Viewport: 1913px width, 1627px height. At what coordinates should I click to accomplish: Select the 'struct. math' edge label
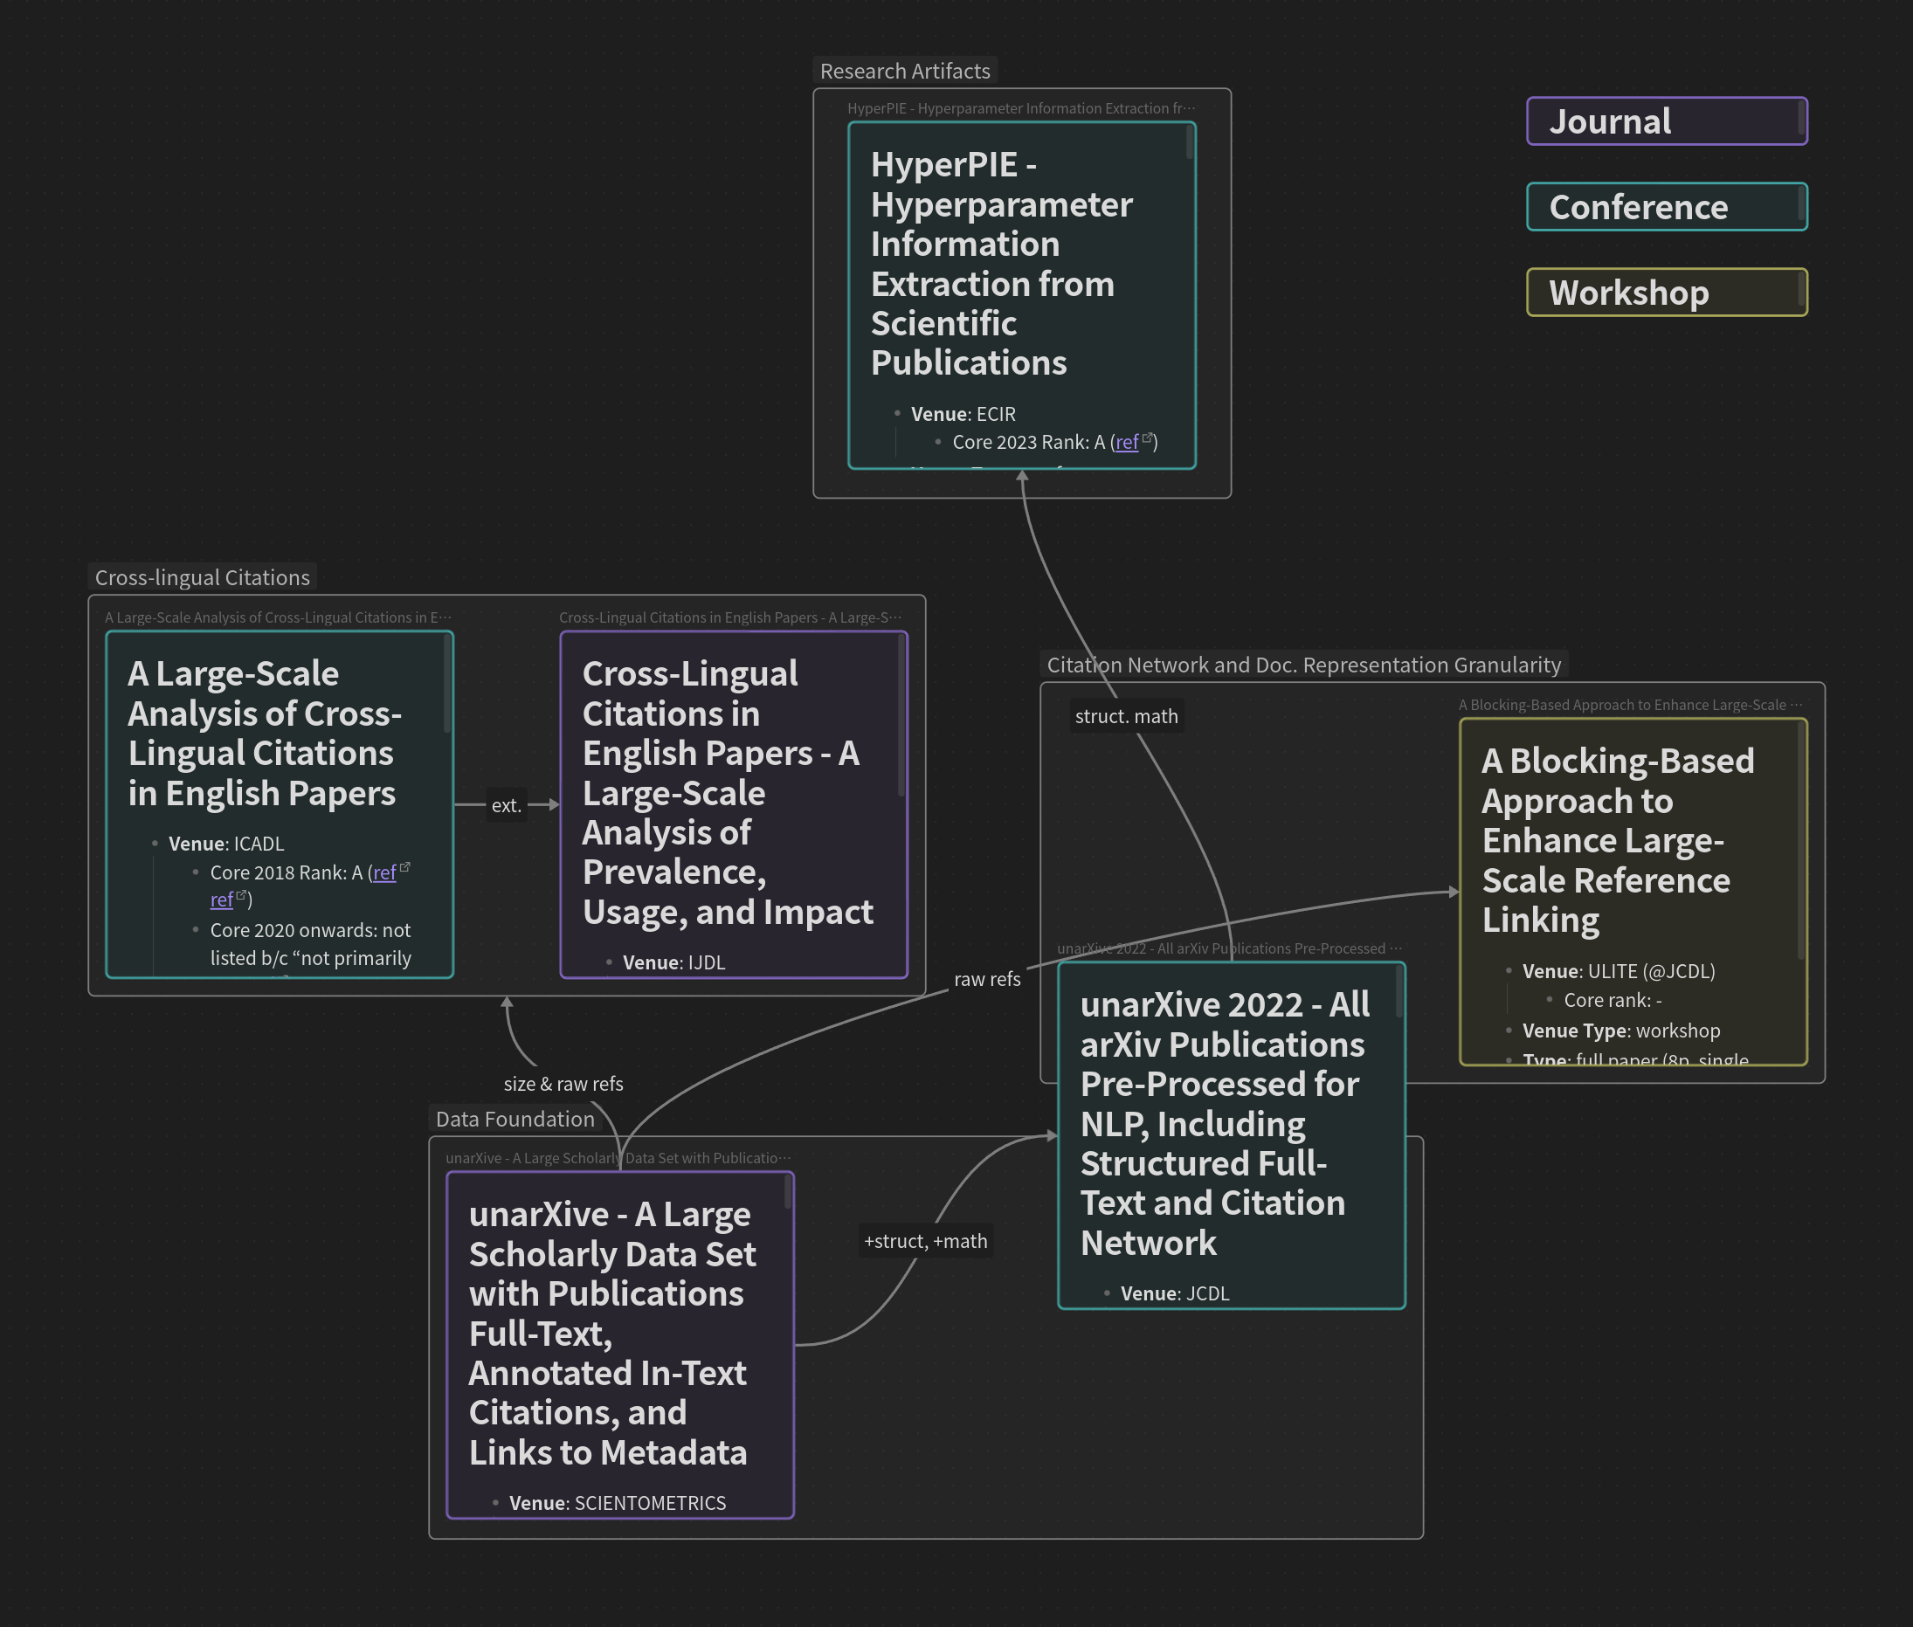pos(1126,717)
